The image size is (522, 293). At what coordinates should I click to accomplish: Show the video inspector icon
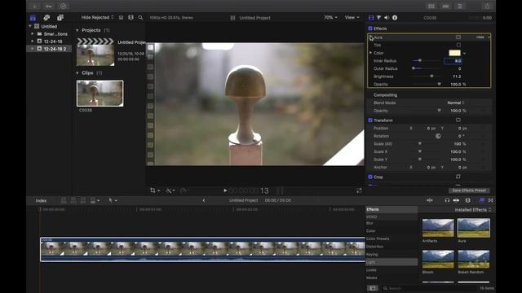(x=371, y=18)
